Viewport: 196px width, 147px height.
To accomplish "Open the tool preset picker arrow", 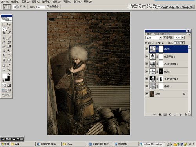I will coord(9,7).
